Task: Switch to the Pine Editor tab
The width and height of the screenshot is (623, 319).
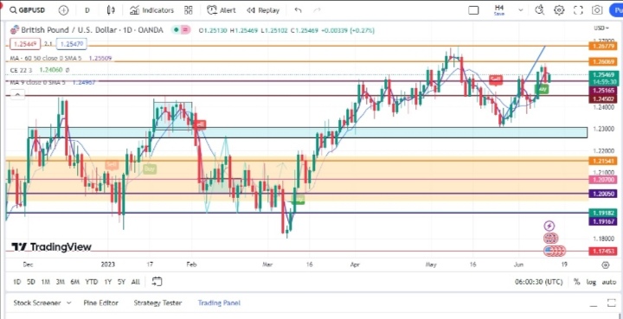Action: [101, 303]
